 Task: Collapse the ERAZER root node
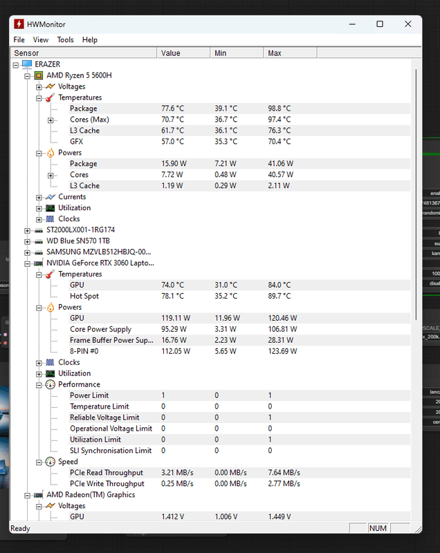click(15, 65)
